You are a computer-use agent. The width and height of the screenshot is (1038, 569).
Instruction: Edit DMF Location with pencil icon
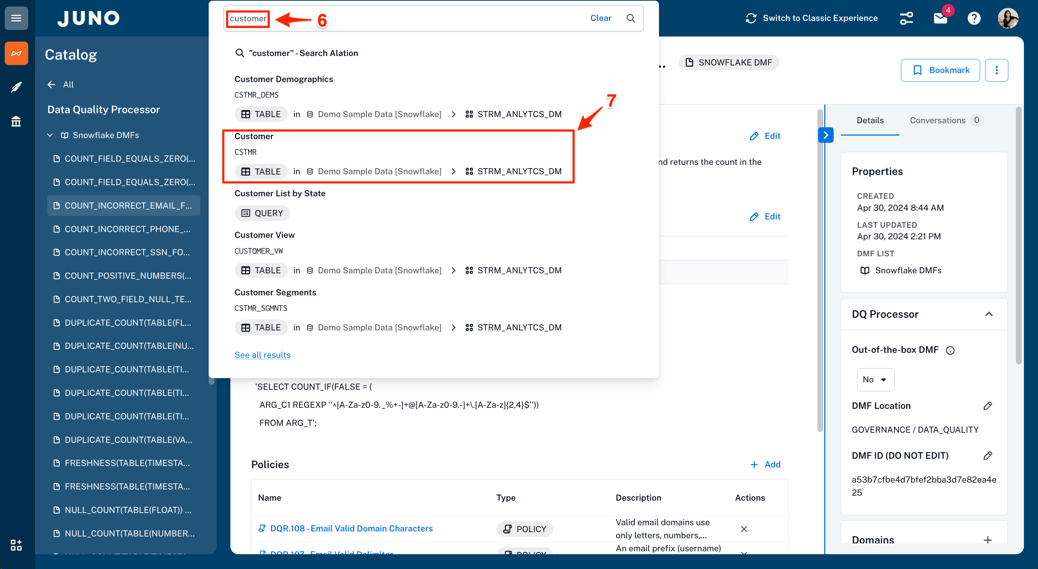pyautogui.click(x=987, y=406)
